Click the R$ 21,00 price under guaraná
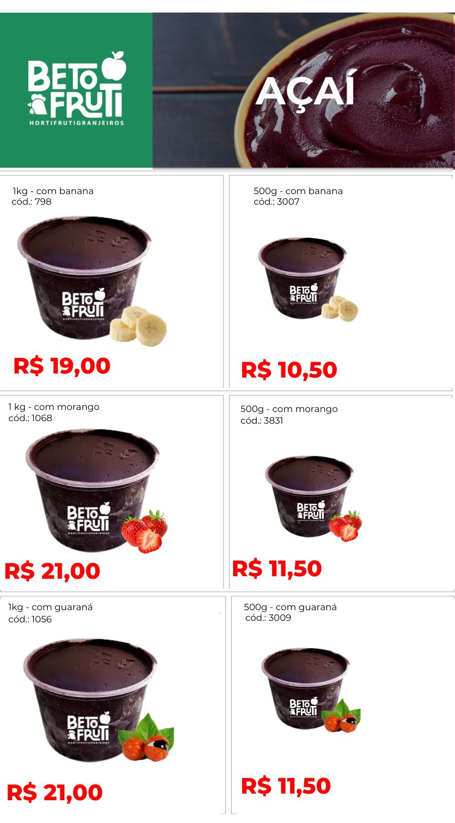The height and width of the screenshot is (823, 455). 55,792
